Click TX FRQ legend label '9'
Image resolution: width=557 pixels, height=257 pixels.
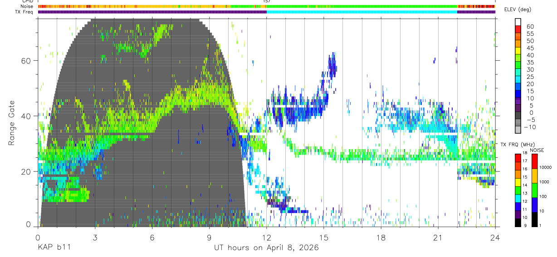(x=525, y=226)
